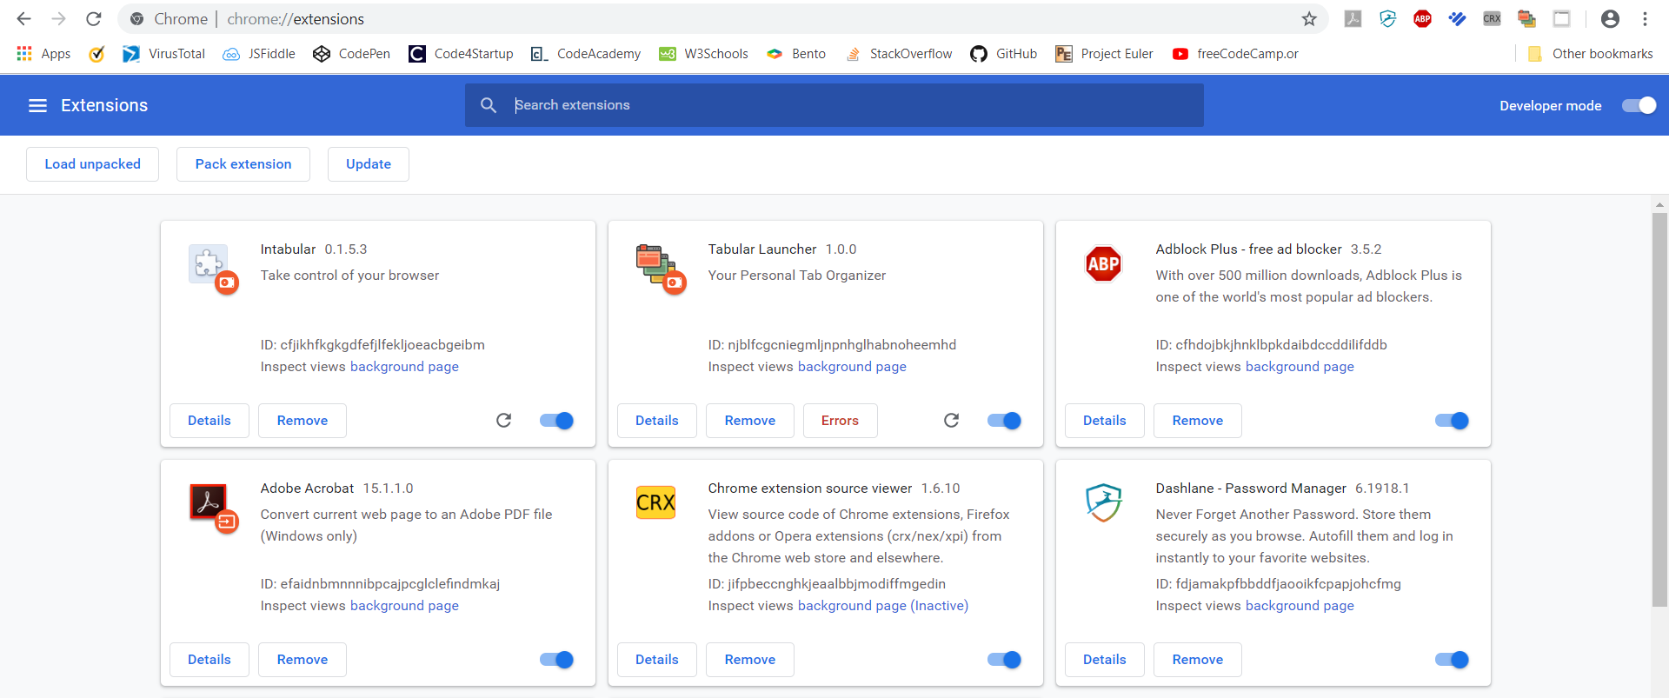
Task: Open Details for Chrome extension source viewer
Action: coord(657,660)
